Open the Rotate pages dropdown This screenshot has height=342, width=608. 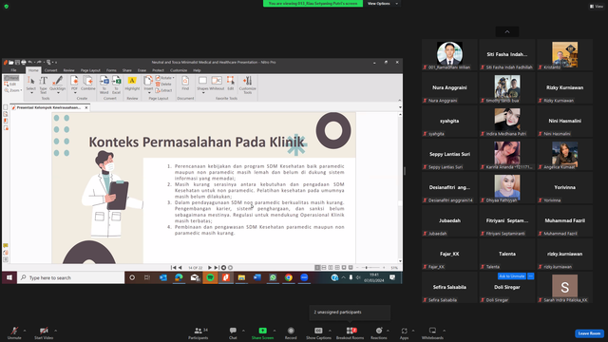[x=173, y=78]
